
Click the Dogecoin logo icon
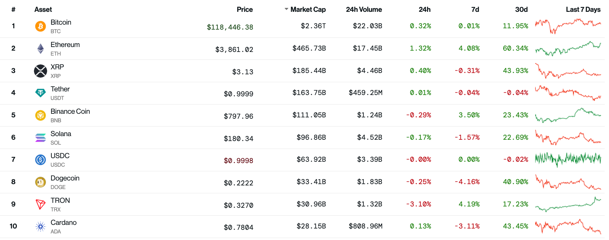point(41,182)
